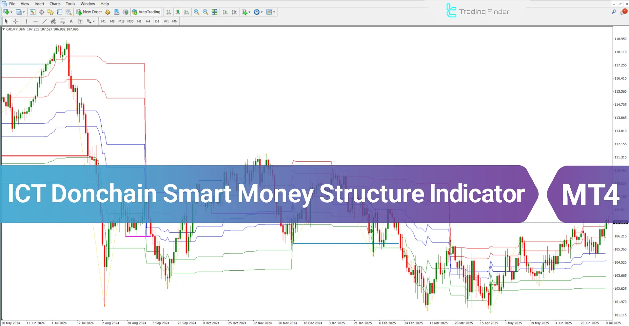Toggle Chart Shift icon
Viewport: 629px width, 326px height.
click(234, 12)
